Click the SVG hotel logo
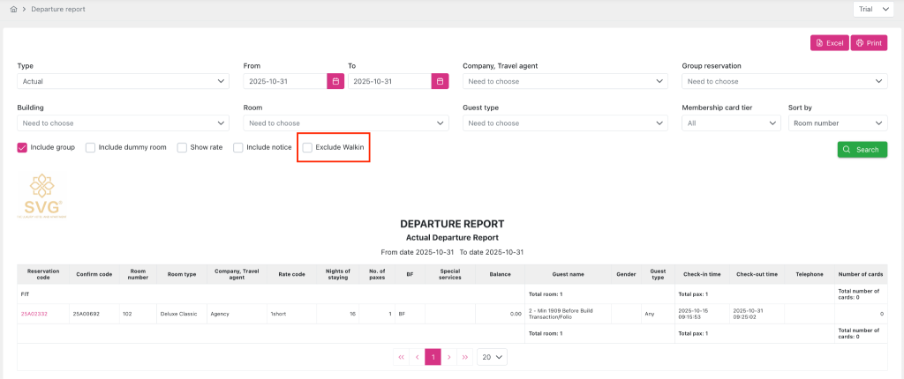Image resolution: width=904 pixels, height=379 pixels. (41, 195)
